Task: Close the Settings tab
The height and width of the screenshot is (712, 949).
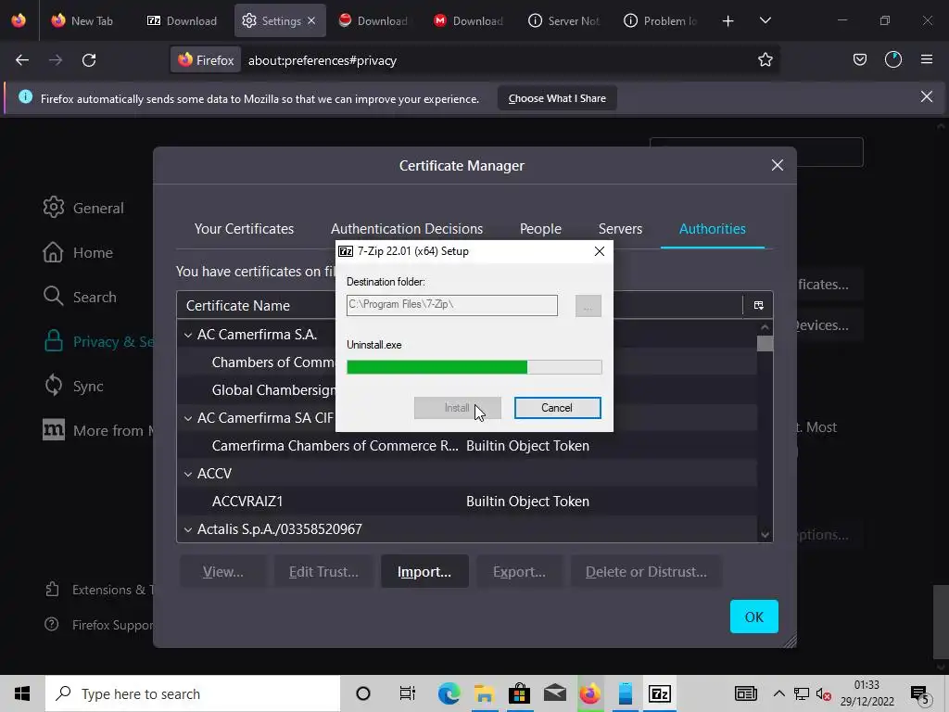Action: [311, 20]
